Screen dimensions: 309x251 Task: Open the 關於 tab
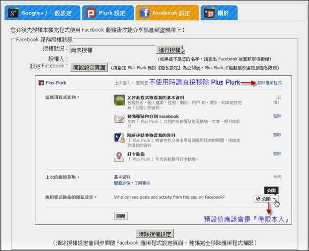point(219,13)
